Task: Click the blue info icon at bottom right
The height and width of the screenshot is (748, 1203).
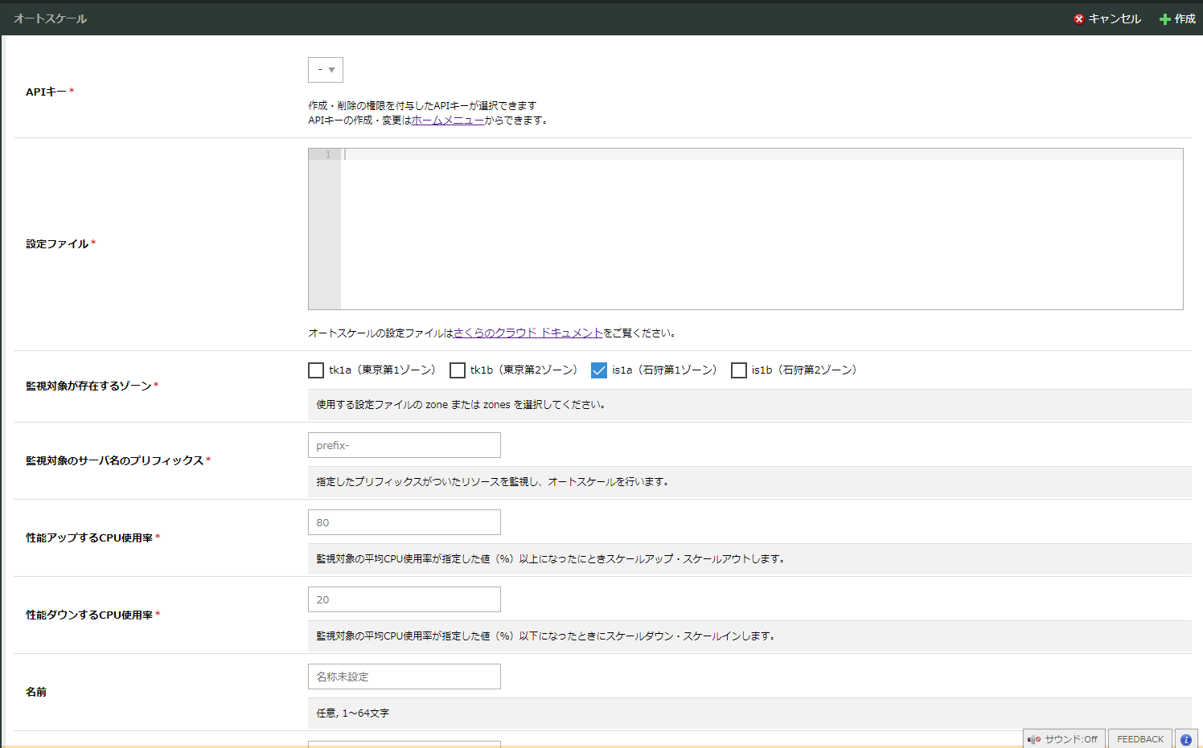Action: pyautogui.click(x=1186, y=740)
